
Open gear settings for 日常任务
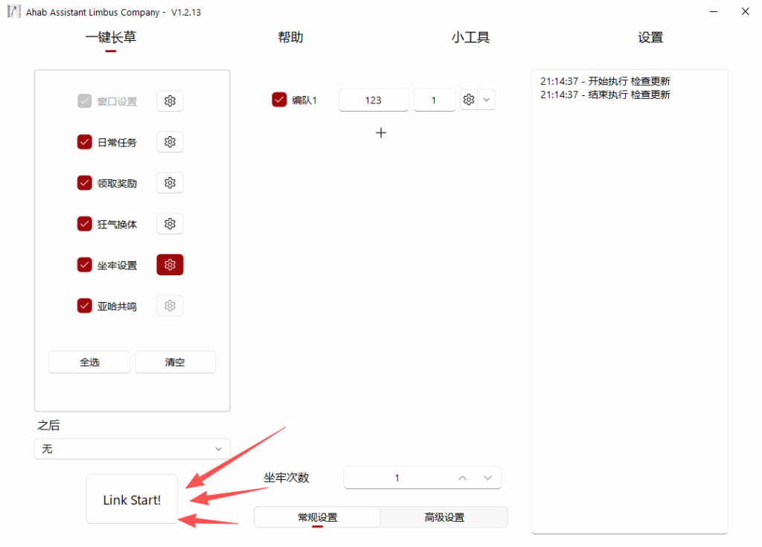170,142
